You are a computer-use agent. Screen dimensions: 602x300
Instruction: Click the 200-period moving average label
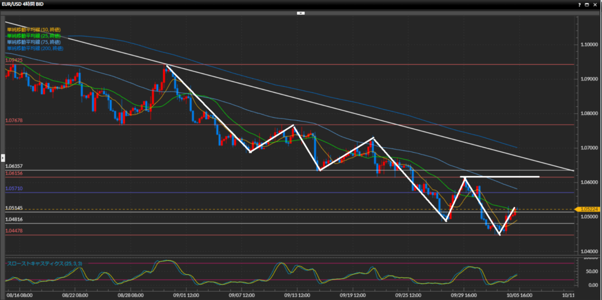click(34, 48)
